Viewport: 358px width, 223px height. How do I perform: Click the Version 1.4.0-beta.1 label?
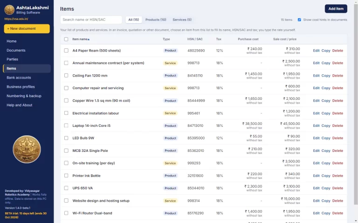[18, 208]
